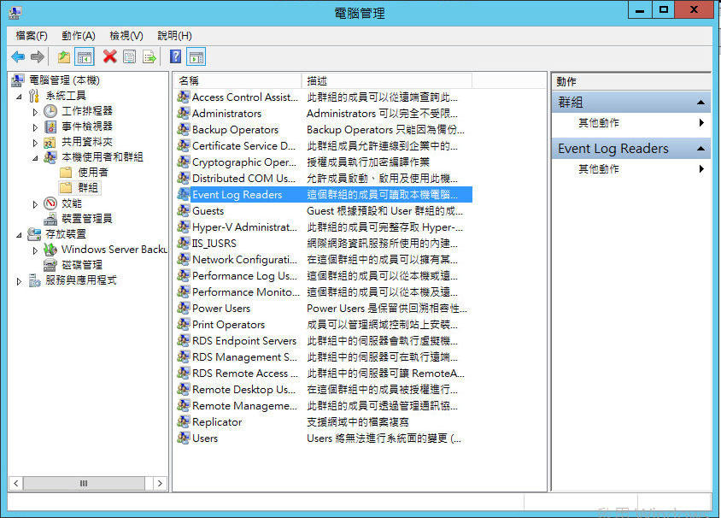The width and height of the screenshot is (721, 518).
Task: Click the 共用資料夾 tree icon
Action: click(x=50, y=142)
